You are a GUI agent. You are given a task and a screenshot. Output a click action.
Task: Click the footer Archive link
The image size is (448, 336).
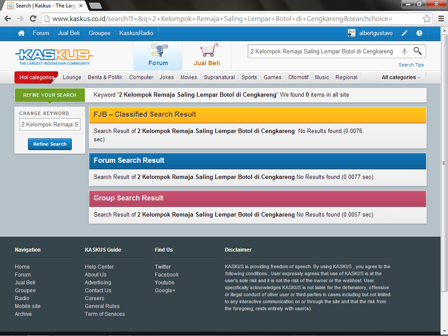pos(24,314)
